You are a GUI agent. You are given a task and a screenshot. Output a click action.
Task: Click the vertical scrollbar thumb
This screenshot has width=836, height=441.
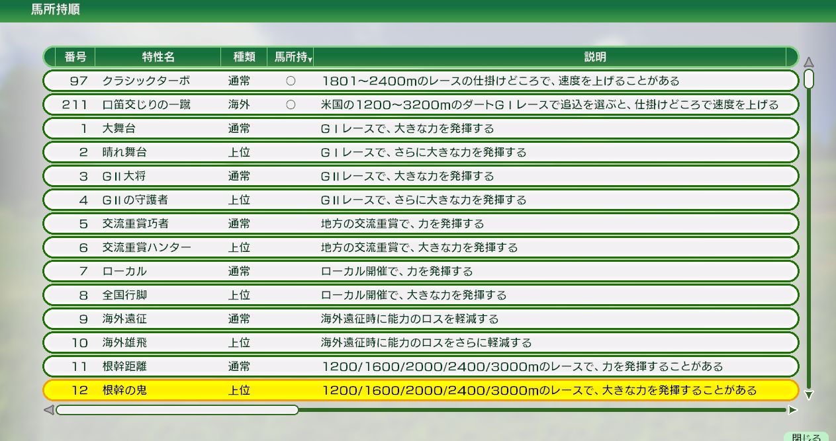808,78
